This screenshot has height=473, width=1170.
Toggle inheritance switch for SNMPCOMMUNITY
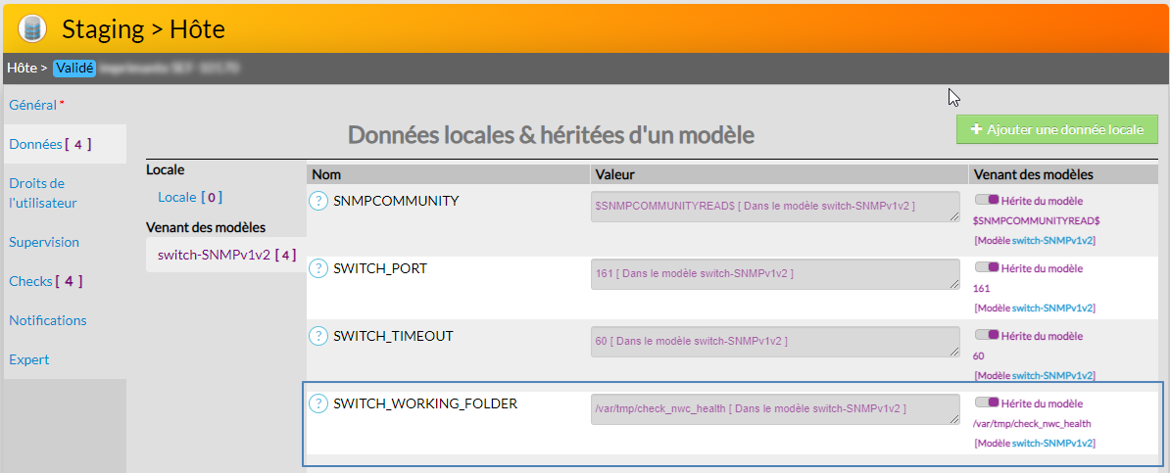click(x=986, y=199)
